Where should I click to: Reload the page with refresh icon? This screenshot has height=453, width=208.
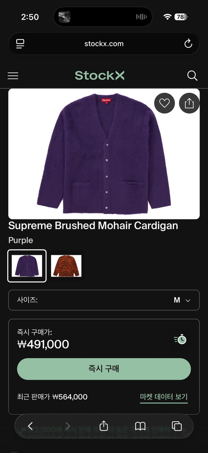click(x=188, y=44)
